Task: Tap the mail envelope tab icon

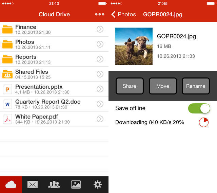Action: click(33, 185)
